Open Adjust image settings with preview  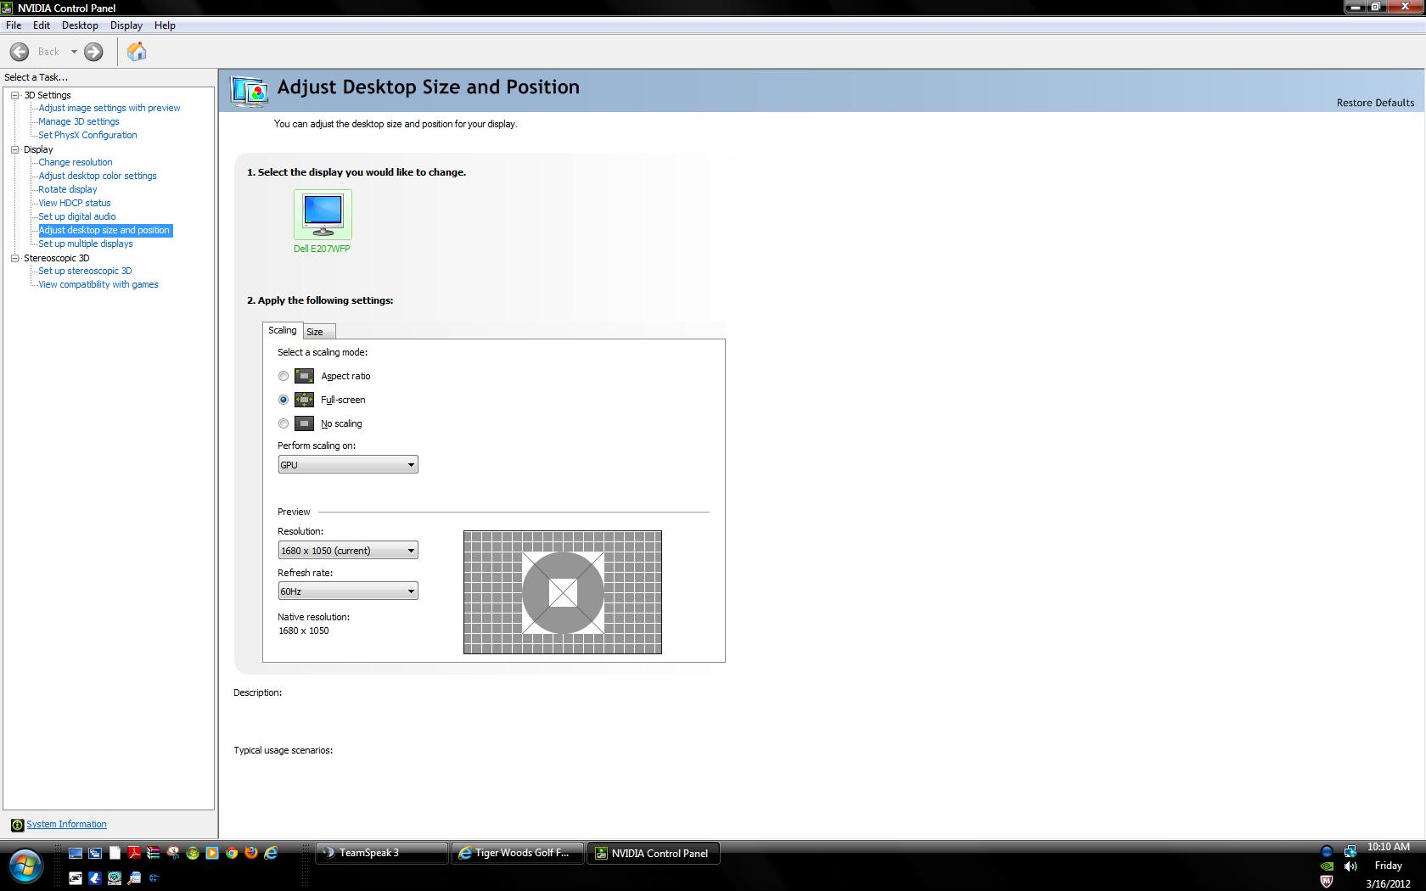coord(109,108)
